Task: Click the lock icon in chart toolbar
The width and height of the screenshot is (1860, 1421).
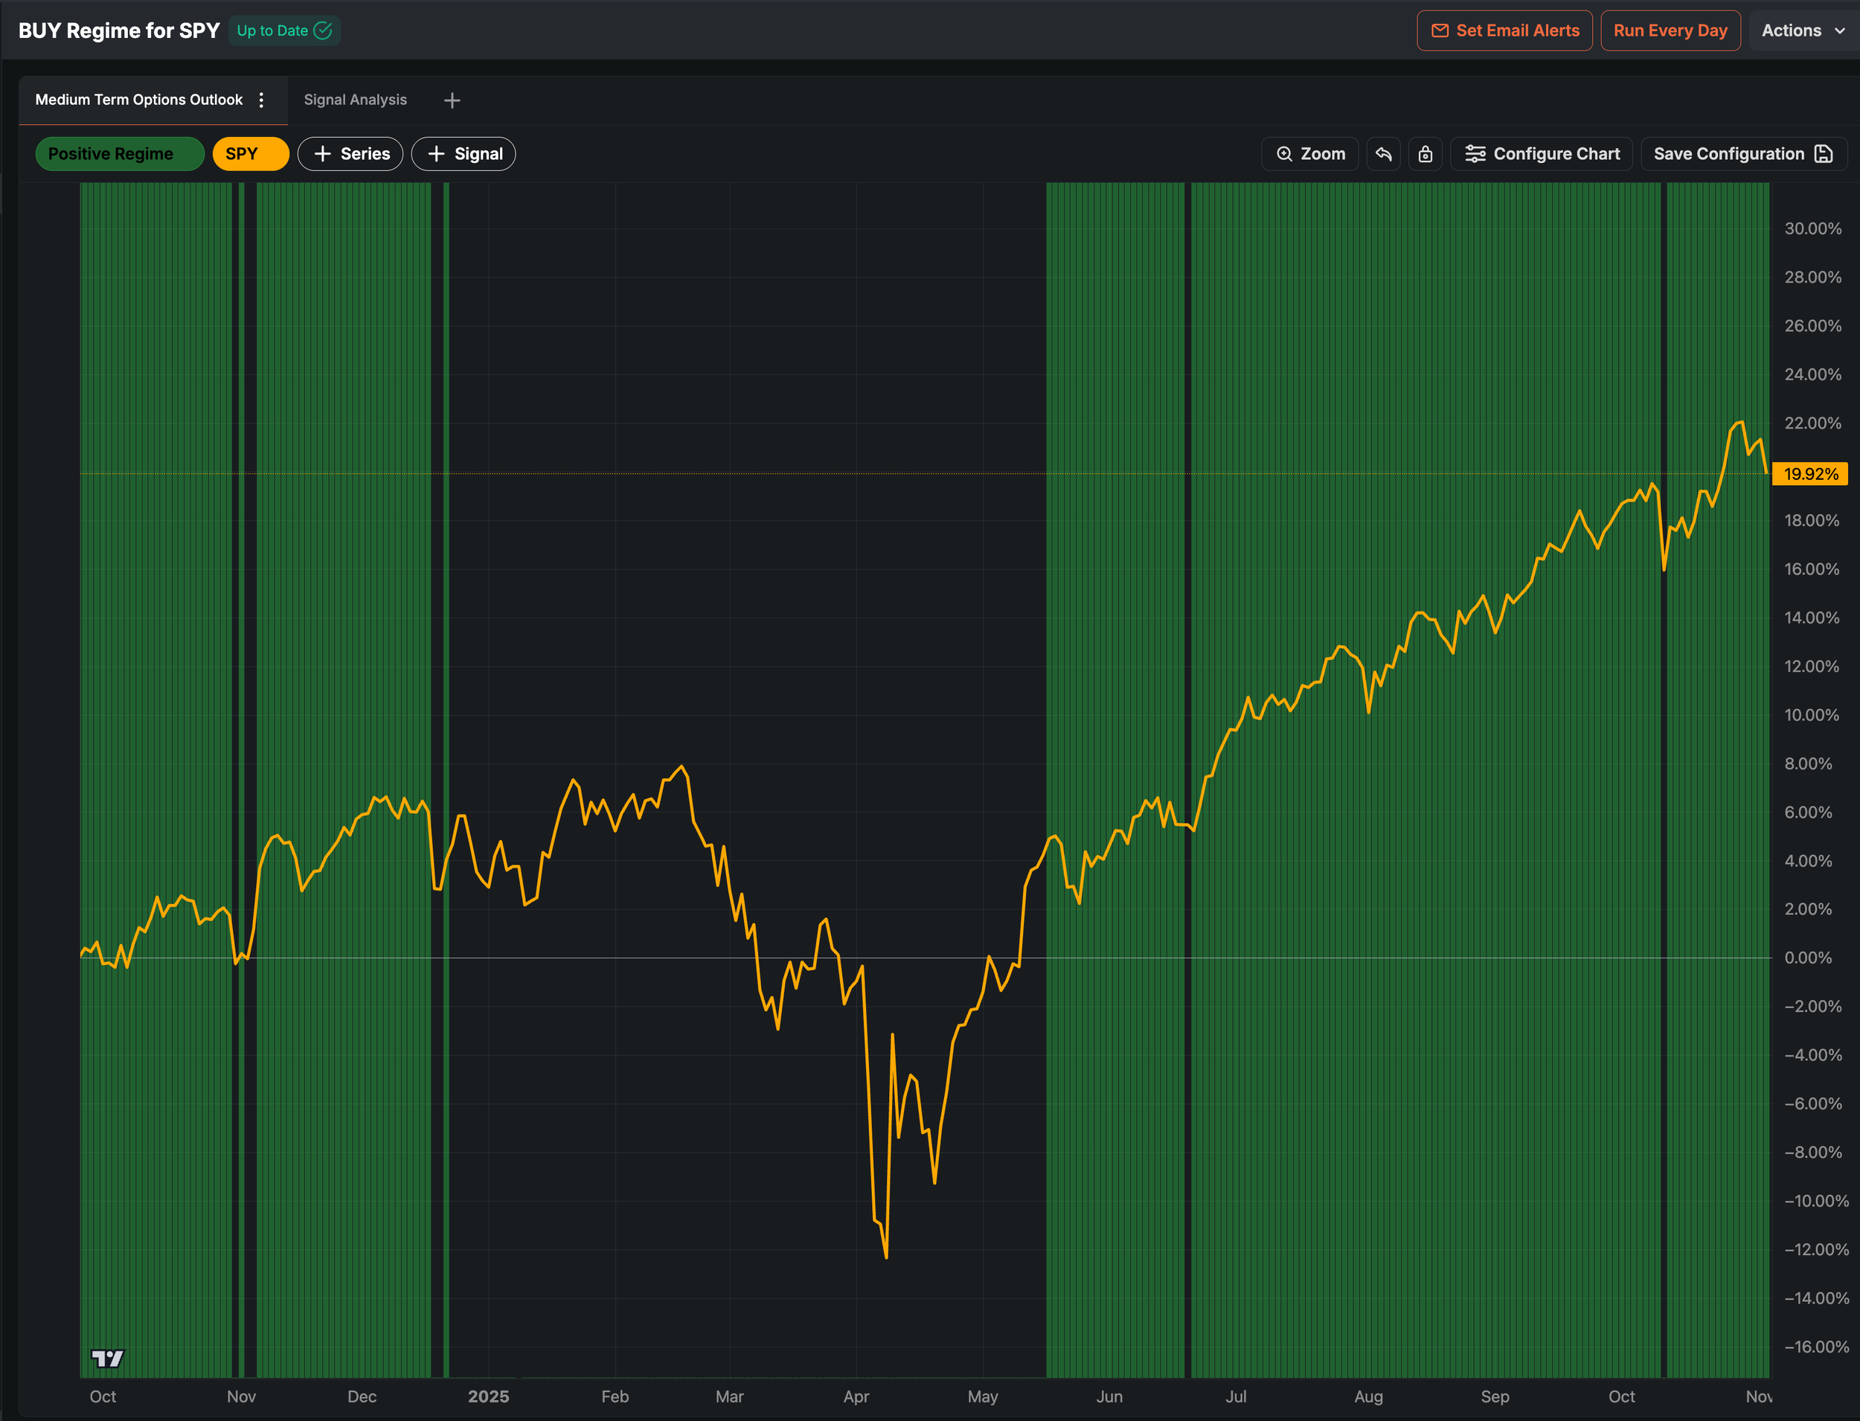Action: (x=1426, y=154)
